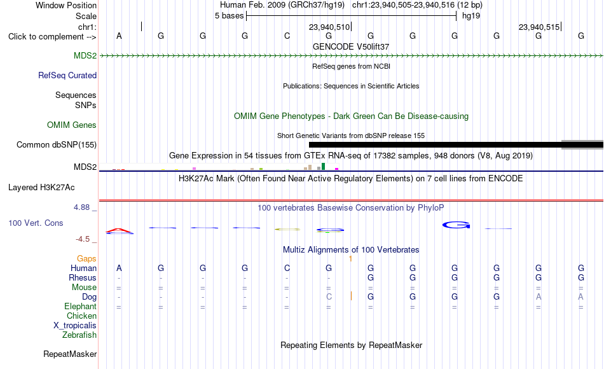604x369 pixels.
Task: Select the Dog species label
Action: coord(89,297)
